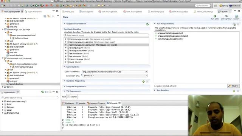This screenshot has height=136, width=242.
Task: Click the Debug OSGi icon
Action: pyautogui.click(x=226, y=16)
